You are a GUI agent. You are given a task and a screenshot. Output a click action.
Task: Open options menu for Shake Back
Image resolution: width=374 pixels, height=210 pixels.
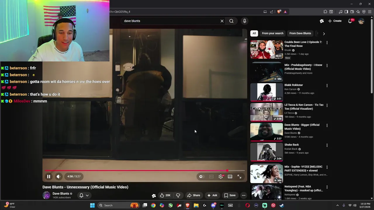pyautogui.click(x=327, y=145)
